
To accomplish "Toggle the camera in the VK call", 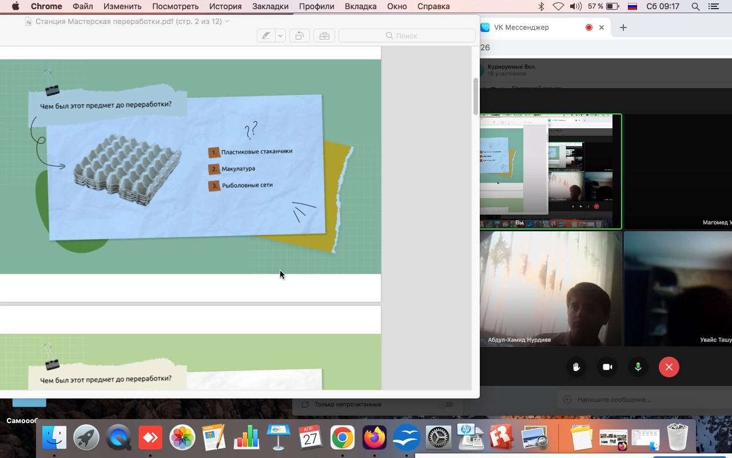I will [607, 367].
